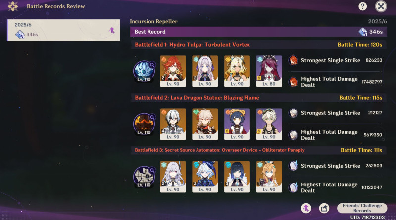This screenshot has height=220, width=396.
Task: Open the help question mark icon
Action: (363, 6)
